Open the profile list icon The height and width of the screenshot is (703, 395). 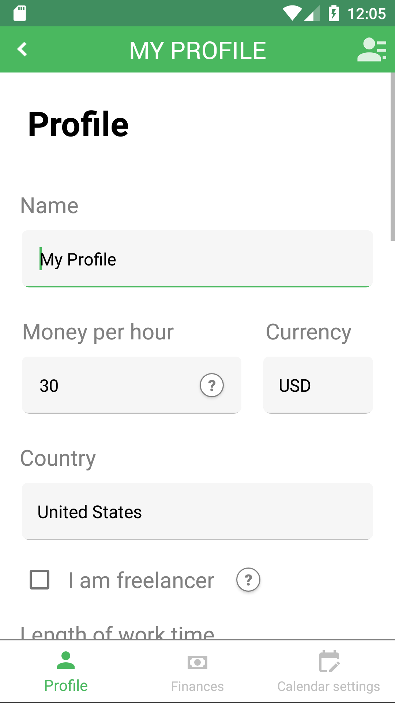pyautogui.click(x=372, y=50)
